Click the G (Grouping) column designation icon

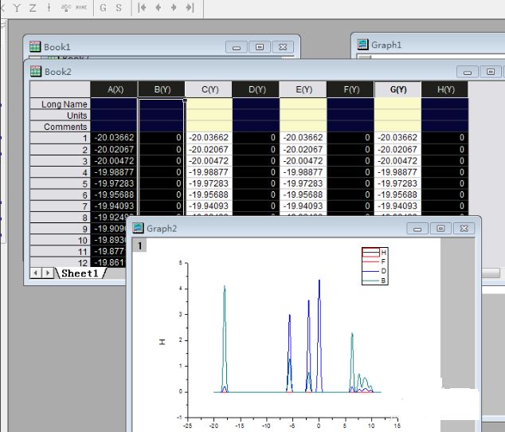tap(103, 8)
